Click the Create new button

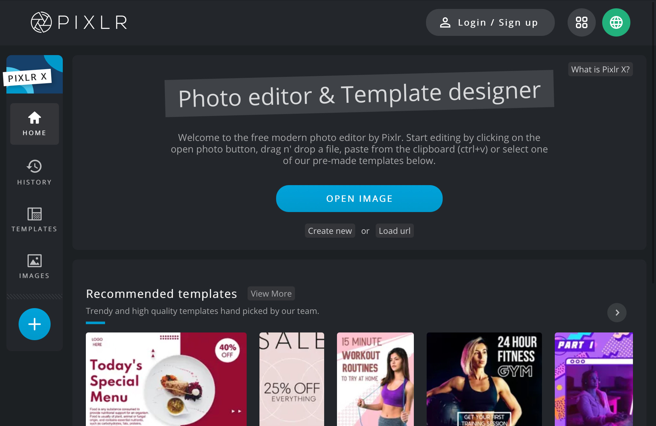click(x=330, y=231)
